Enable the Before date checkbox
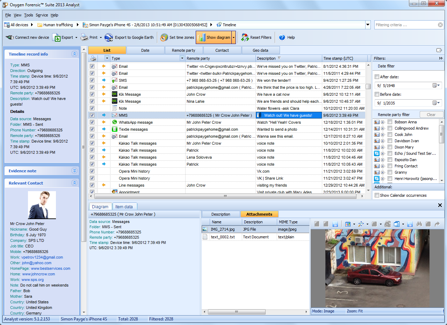The width and height of the screenshot is (447, 325). click(377, 94)
